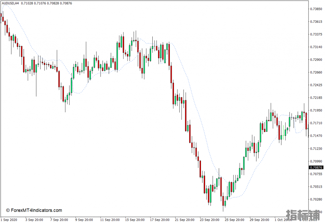
Task: Select the 0.73615 price axis label
Action: (316, 22)
